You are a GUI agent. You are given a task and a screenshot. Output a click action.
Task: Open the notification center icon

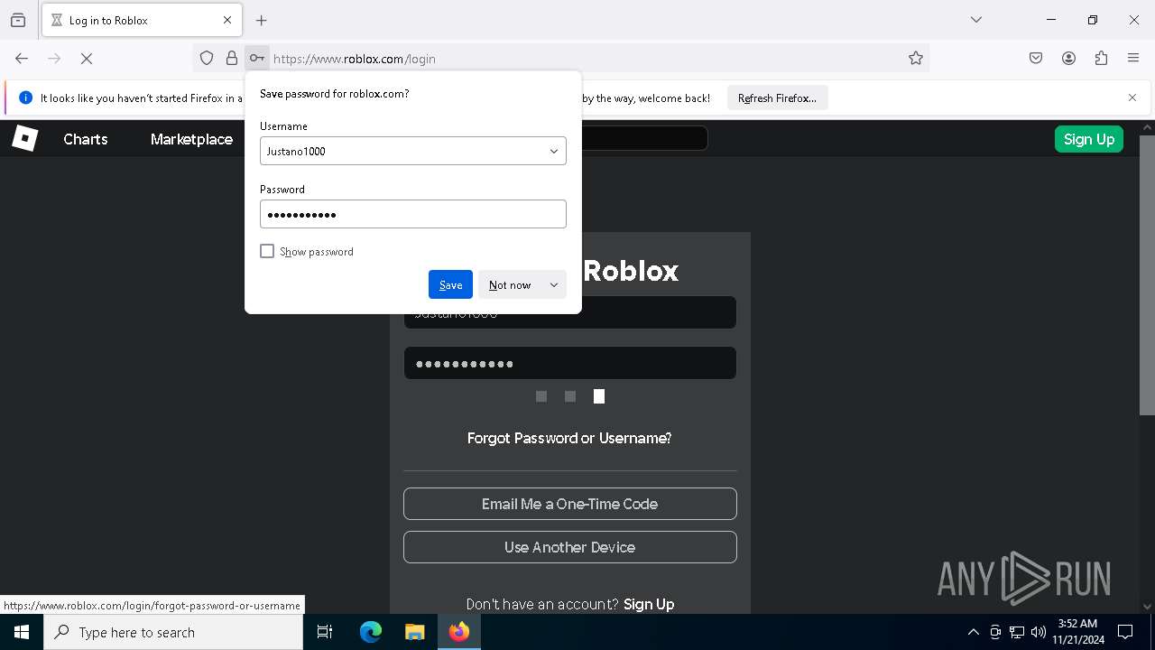click(x=1125, y=632)
